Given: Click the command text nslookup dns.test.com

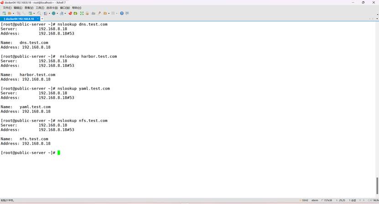Looking at the screenshot, I should (x=83, y=24).
